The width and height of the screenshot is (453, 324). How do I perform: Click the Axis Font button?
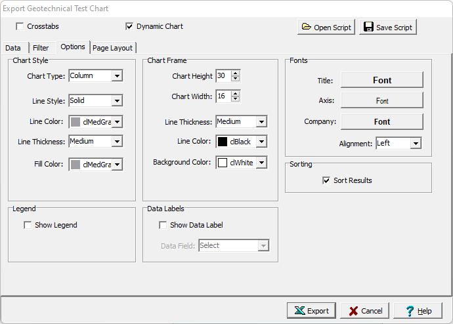(x=381, y=100)
